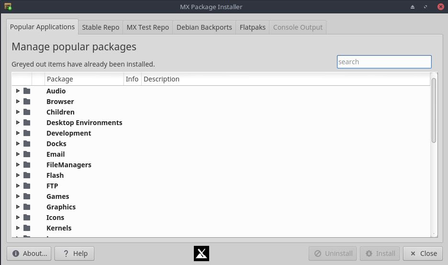The width and height of the screenshot is (448, 265).
Task: Click the window keep-above arrow icon
Action: click(x=412, y=7)
